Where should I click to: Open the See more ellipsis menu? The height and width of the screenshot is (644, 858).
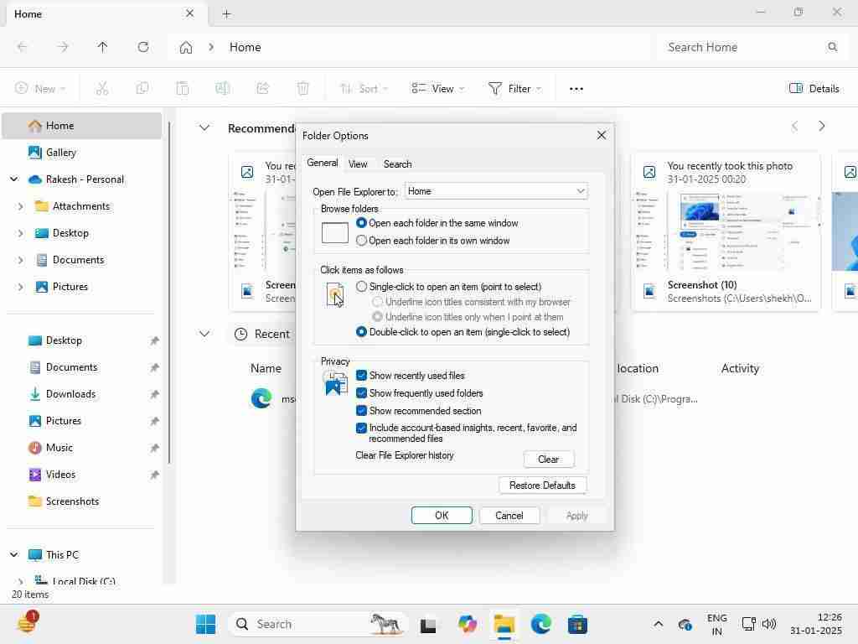pos(576,88)
